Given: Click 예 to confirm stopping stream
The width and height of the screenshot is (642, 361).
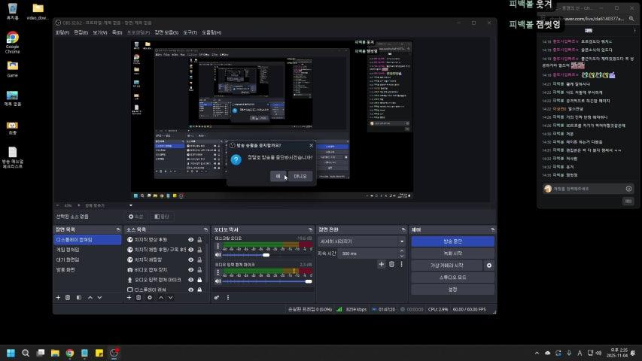Looking at the screenshot, I should 279,176.
